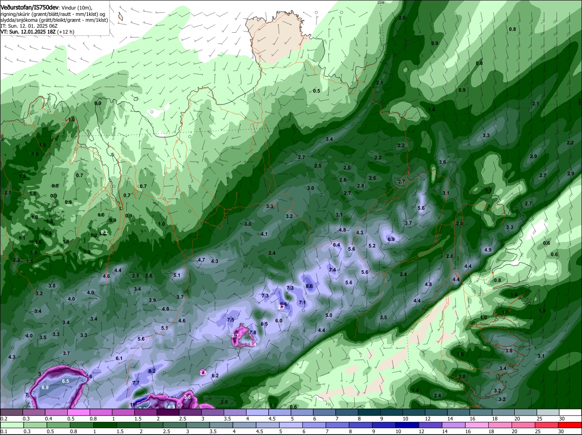Screen dimensions: 582x435
Task: Click the 5.0 precipitation value on the map
Action: (329, 315)
